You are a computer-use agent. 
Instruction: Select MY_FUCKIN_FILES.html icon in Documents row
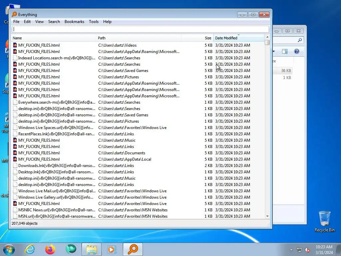[15, 153]
